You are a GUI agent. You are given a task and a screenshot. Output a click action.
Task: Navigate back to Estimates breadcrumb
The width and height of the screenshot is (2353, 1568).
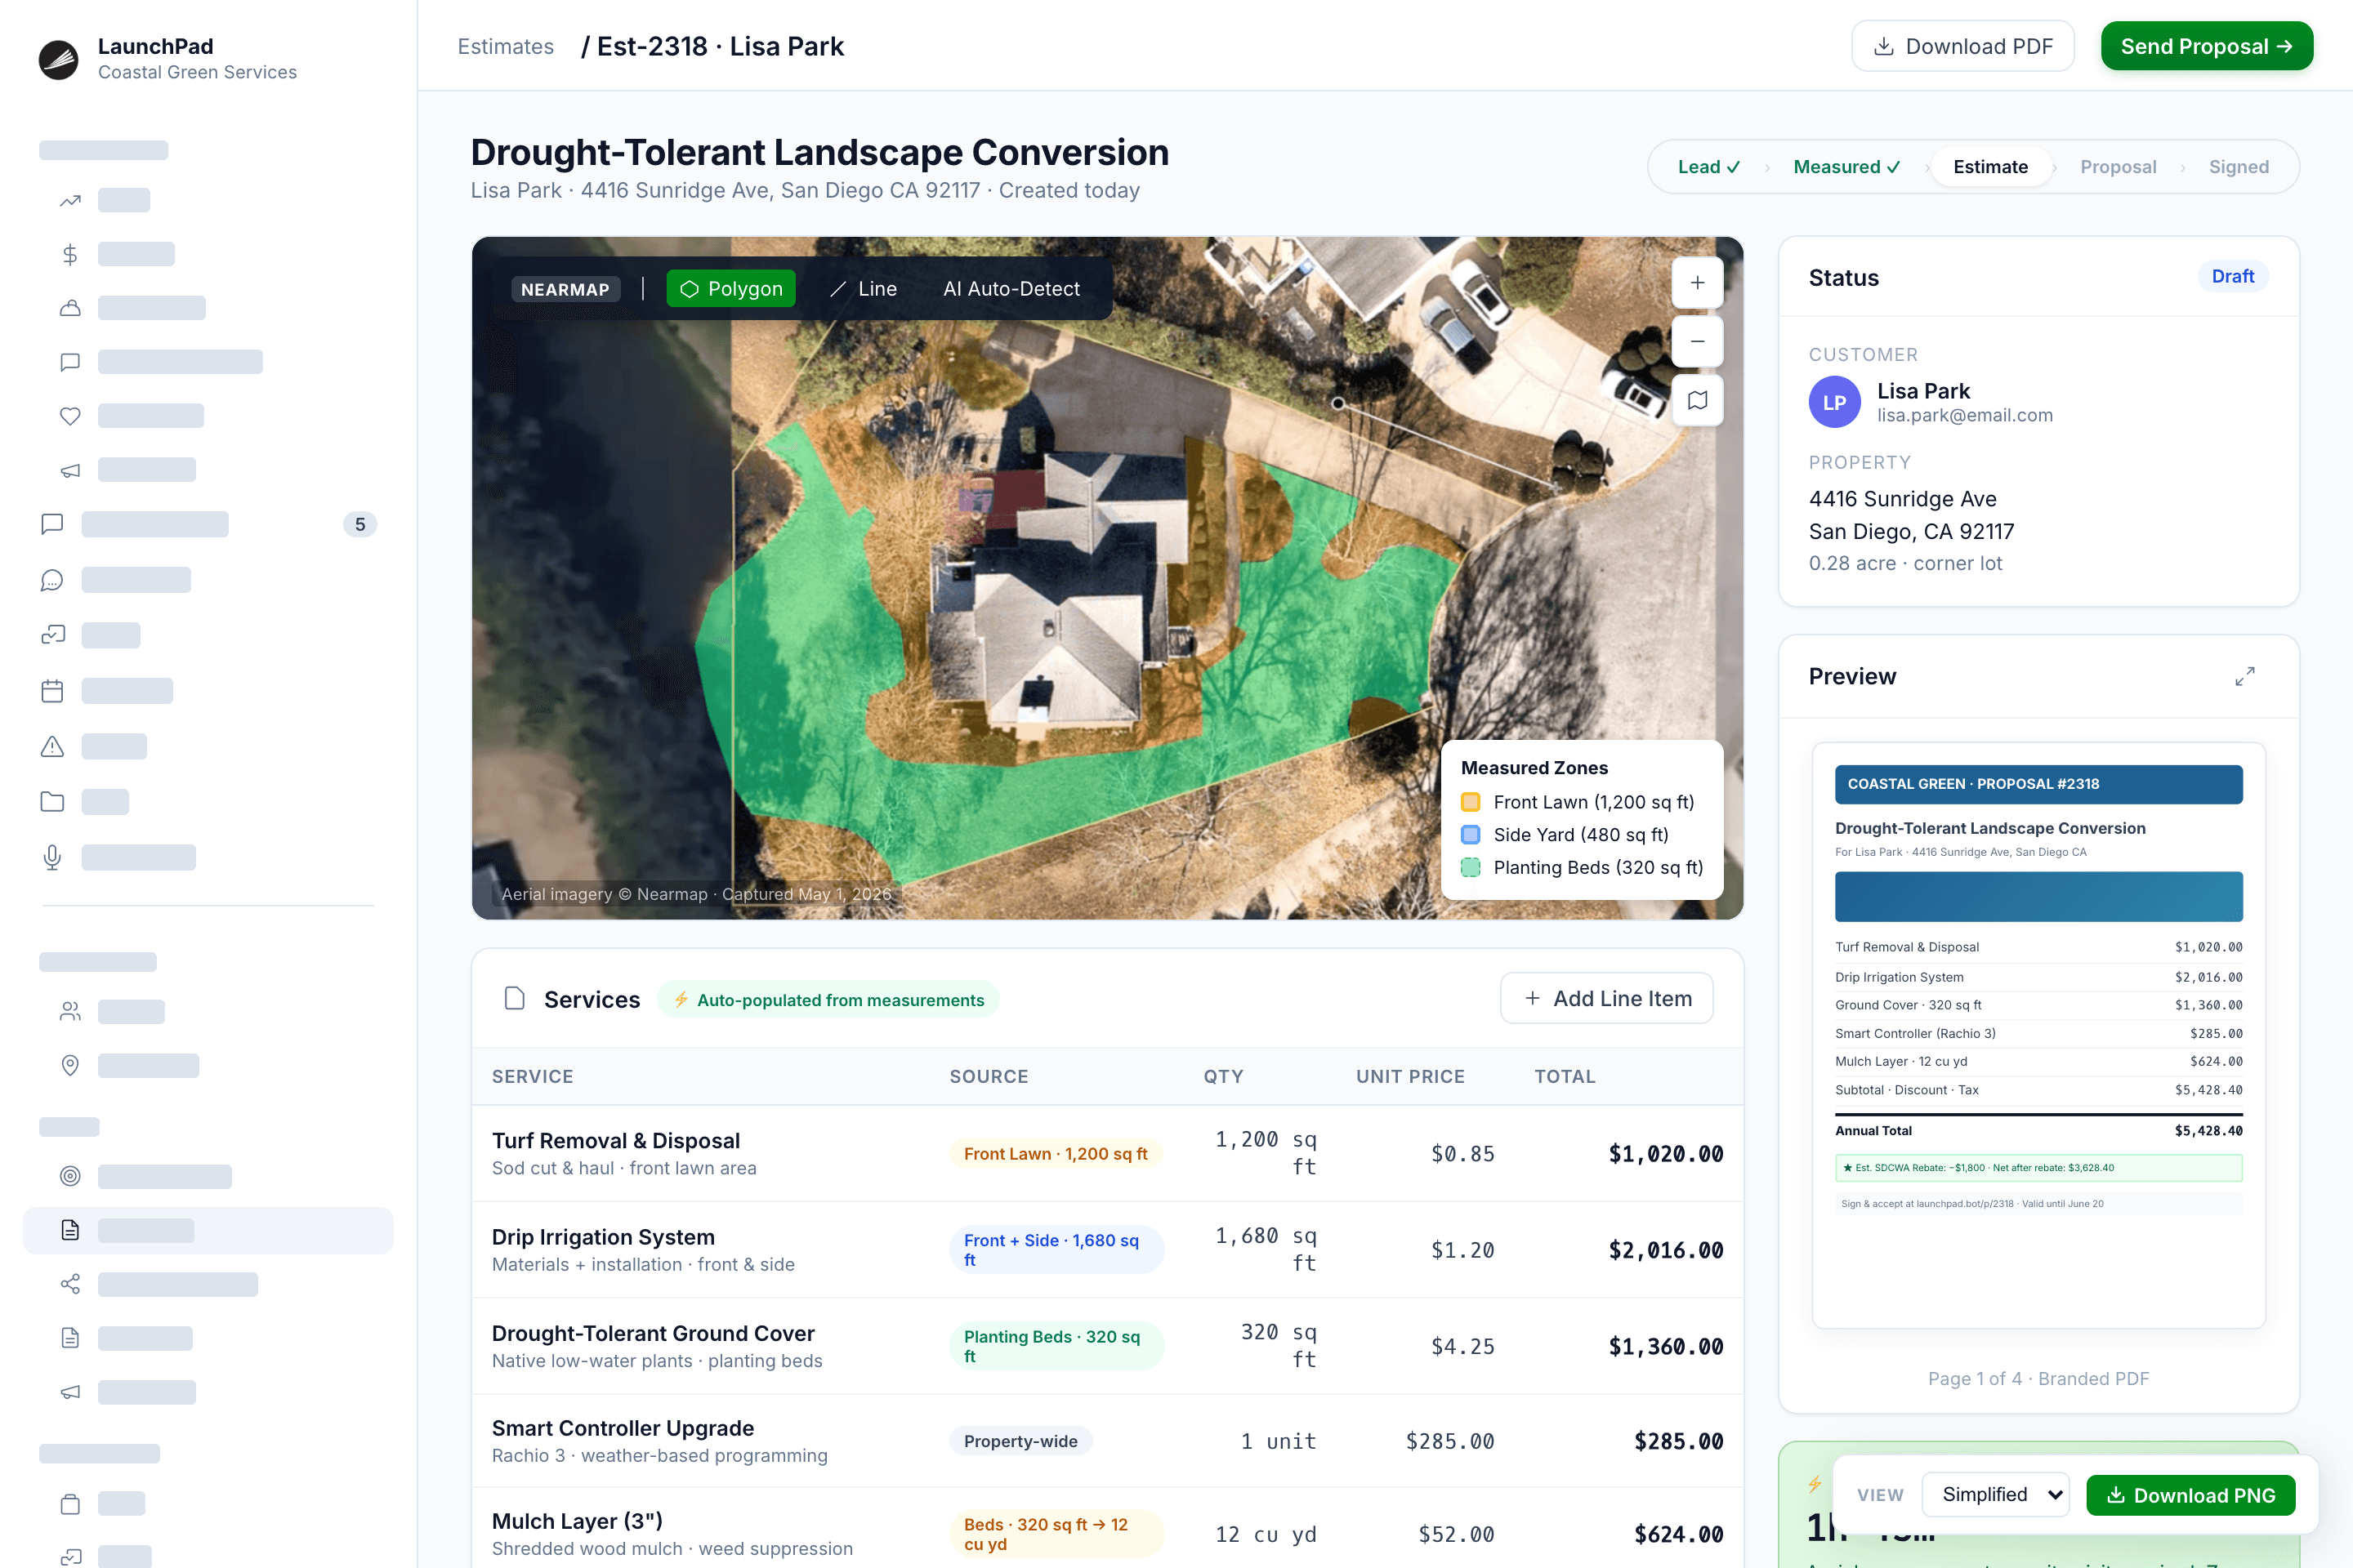tap(505, 46)
